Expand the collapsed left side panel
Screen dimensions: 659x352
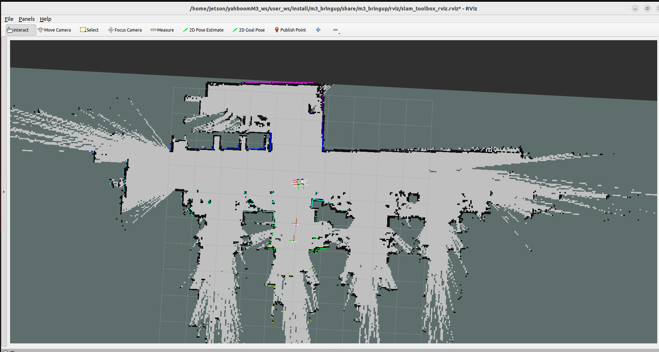[4, 192]
